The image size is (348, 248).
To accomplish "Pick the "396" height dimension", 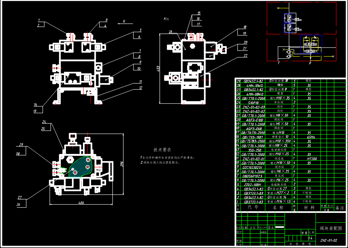I will [x=122, y=164].
